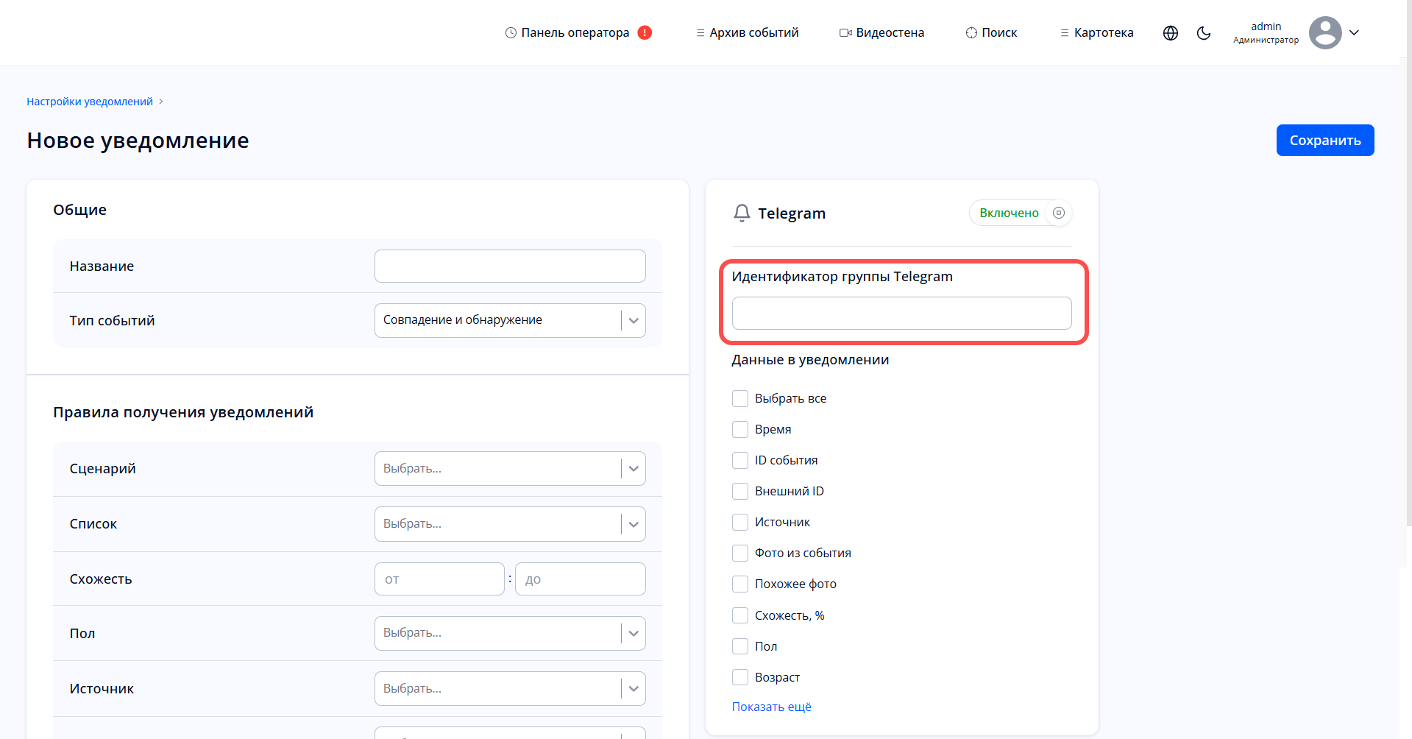Screen dimensions: 1412x739
Task: Switch to dark mode via the moon icon
Action: pyautogui.click(x=1204, y=33)
